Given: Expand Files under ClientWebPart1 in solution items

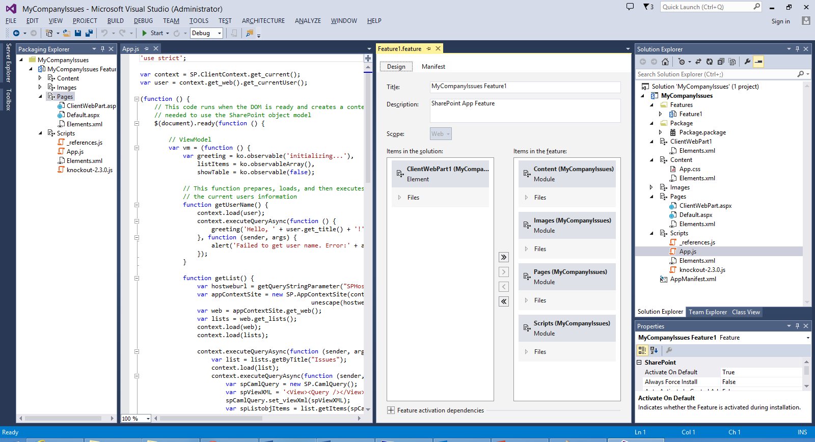Looking at the screenshot, I should 399,198.
